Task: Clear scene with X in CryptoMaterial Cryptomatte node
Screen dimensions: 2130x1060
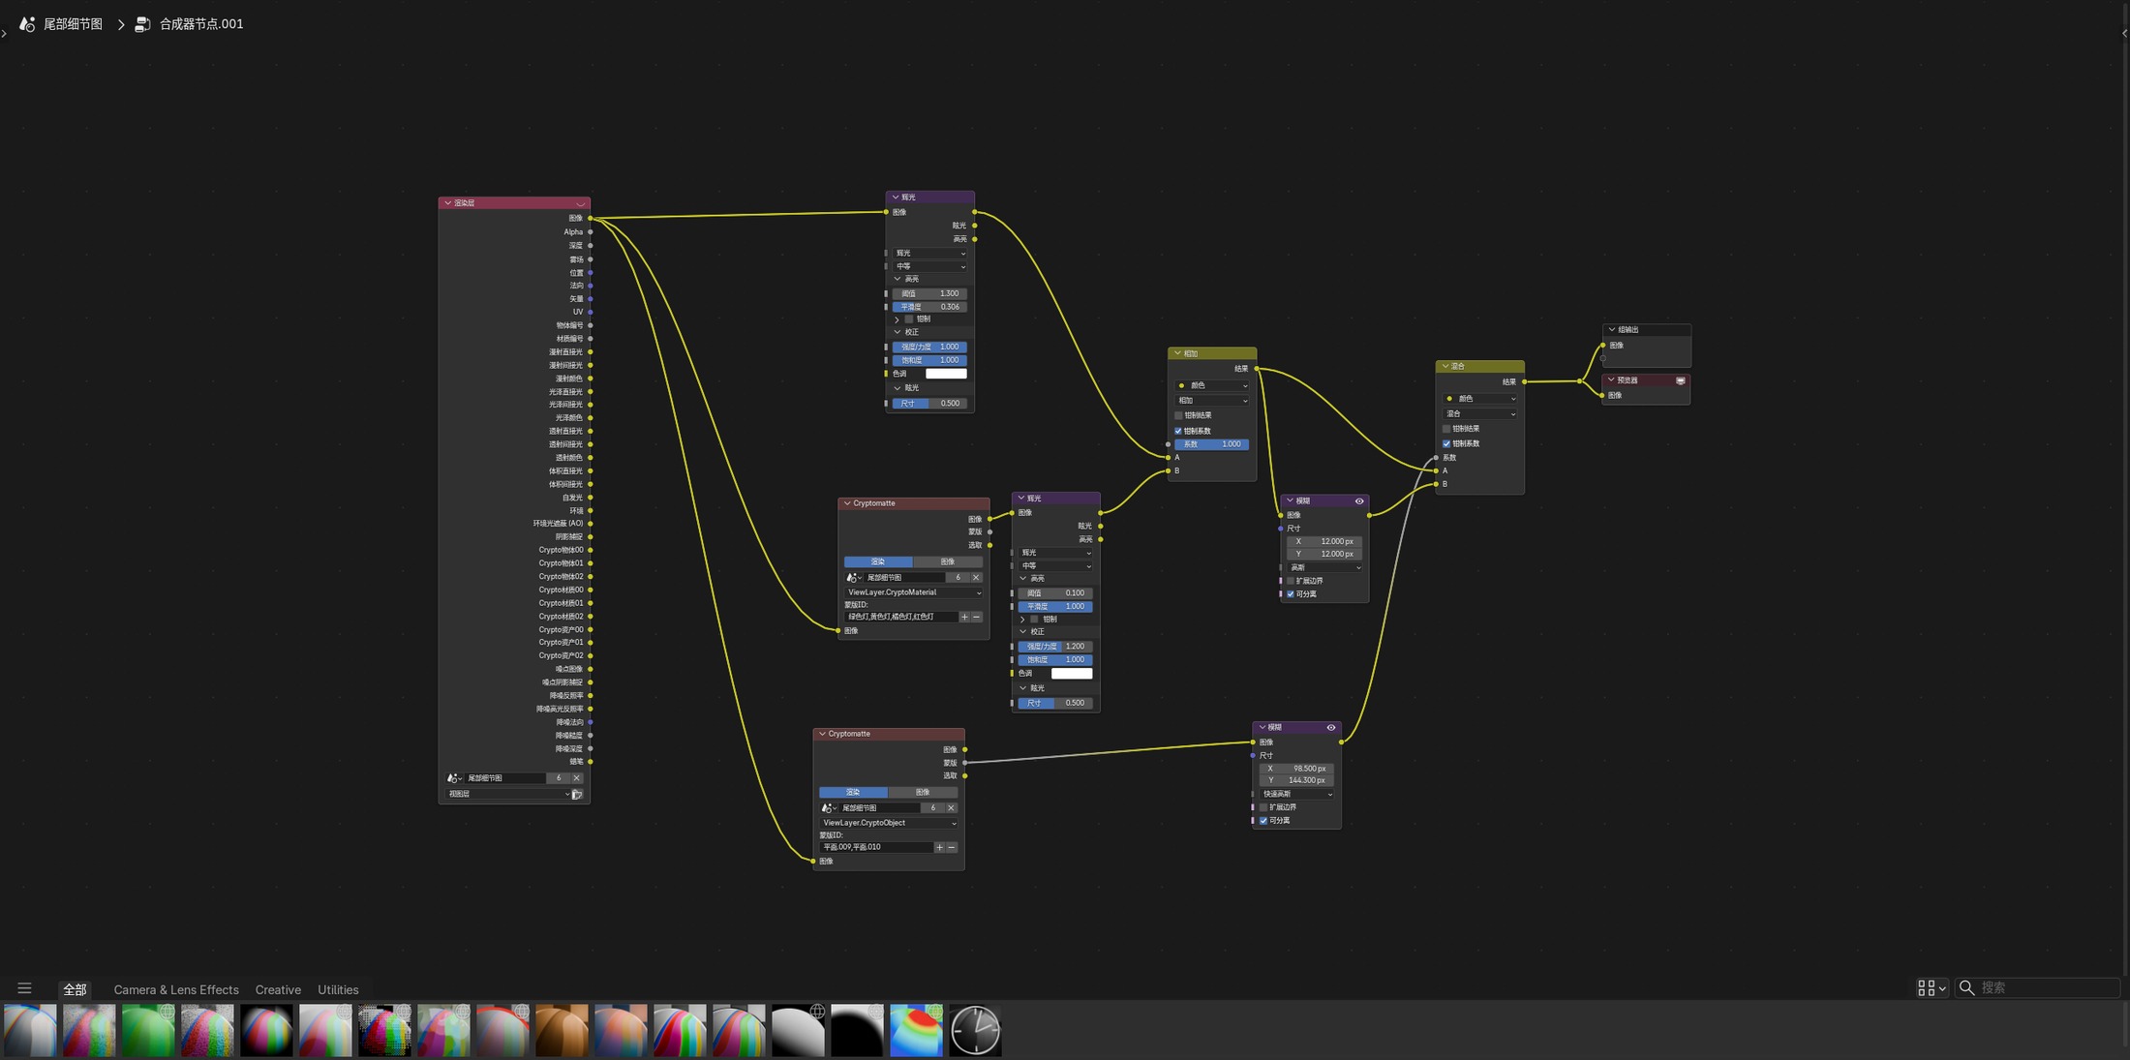Action: [x=976, y=578]
